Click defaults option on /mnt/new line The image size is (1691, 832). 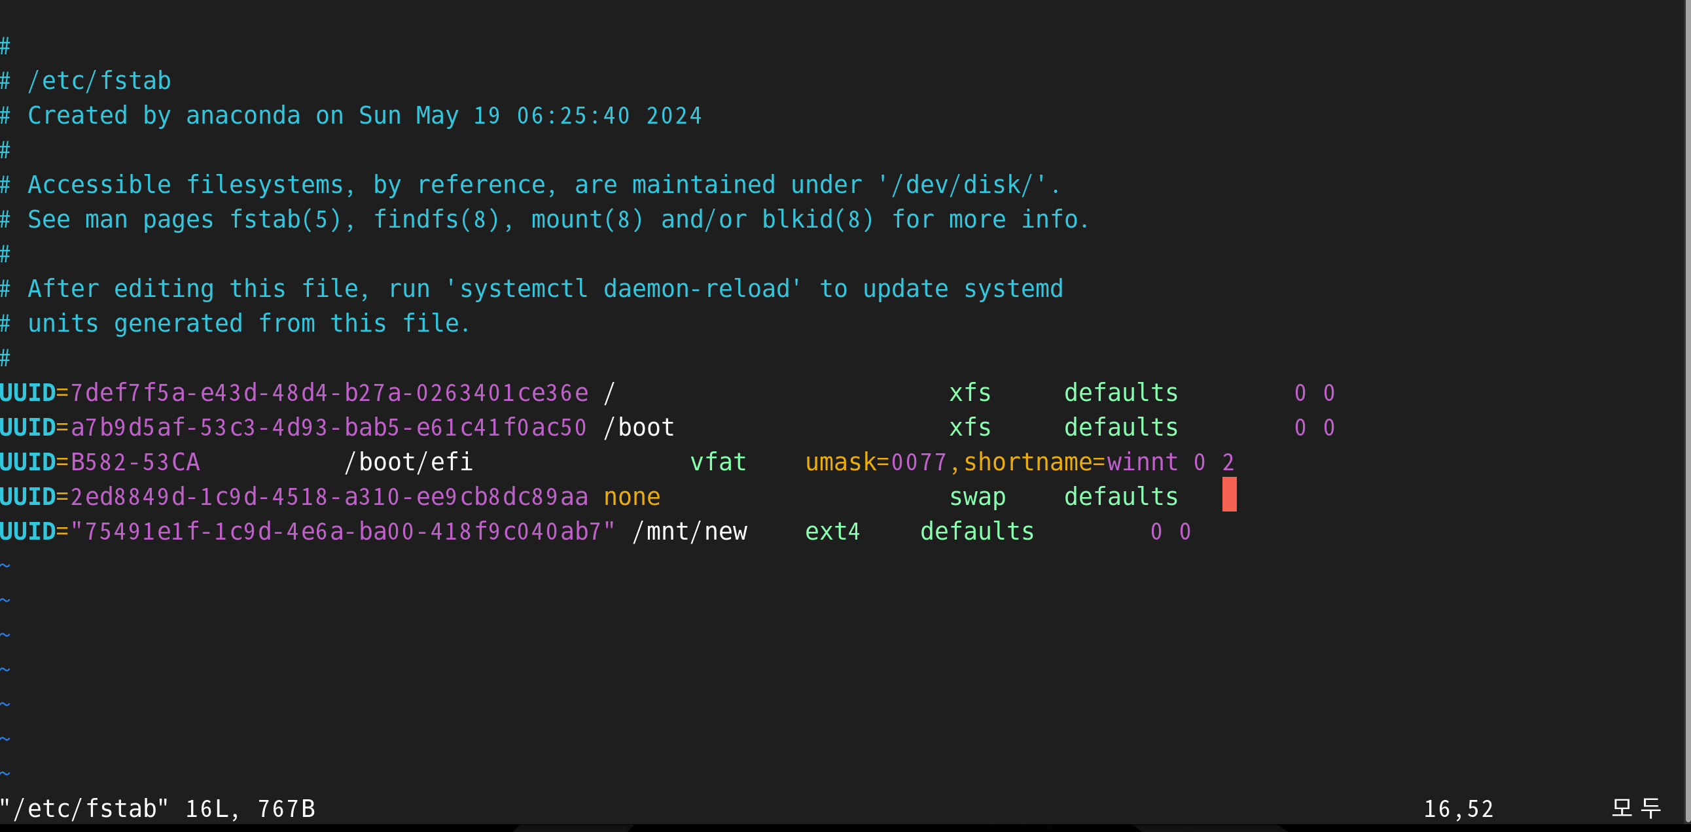(977, 532)
